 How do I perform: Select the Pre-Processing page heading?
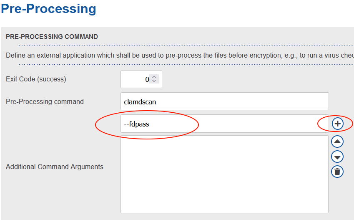48,9
